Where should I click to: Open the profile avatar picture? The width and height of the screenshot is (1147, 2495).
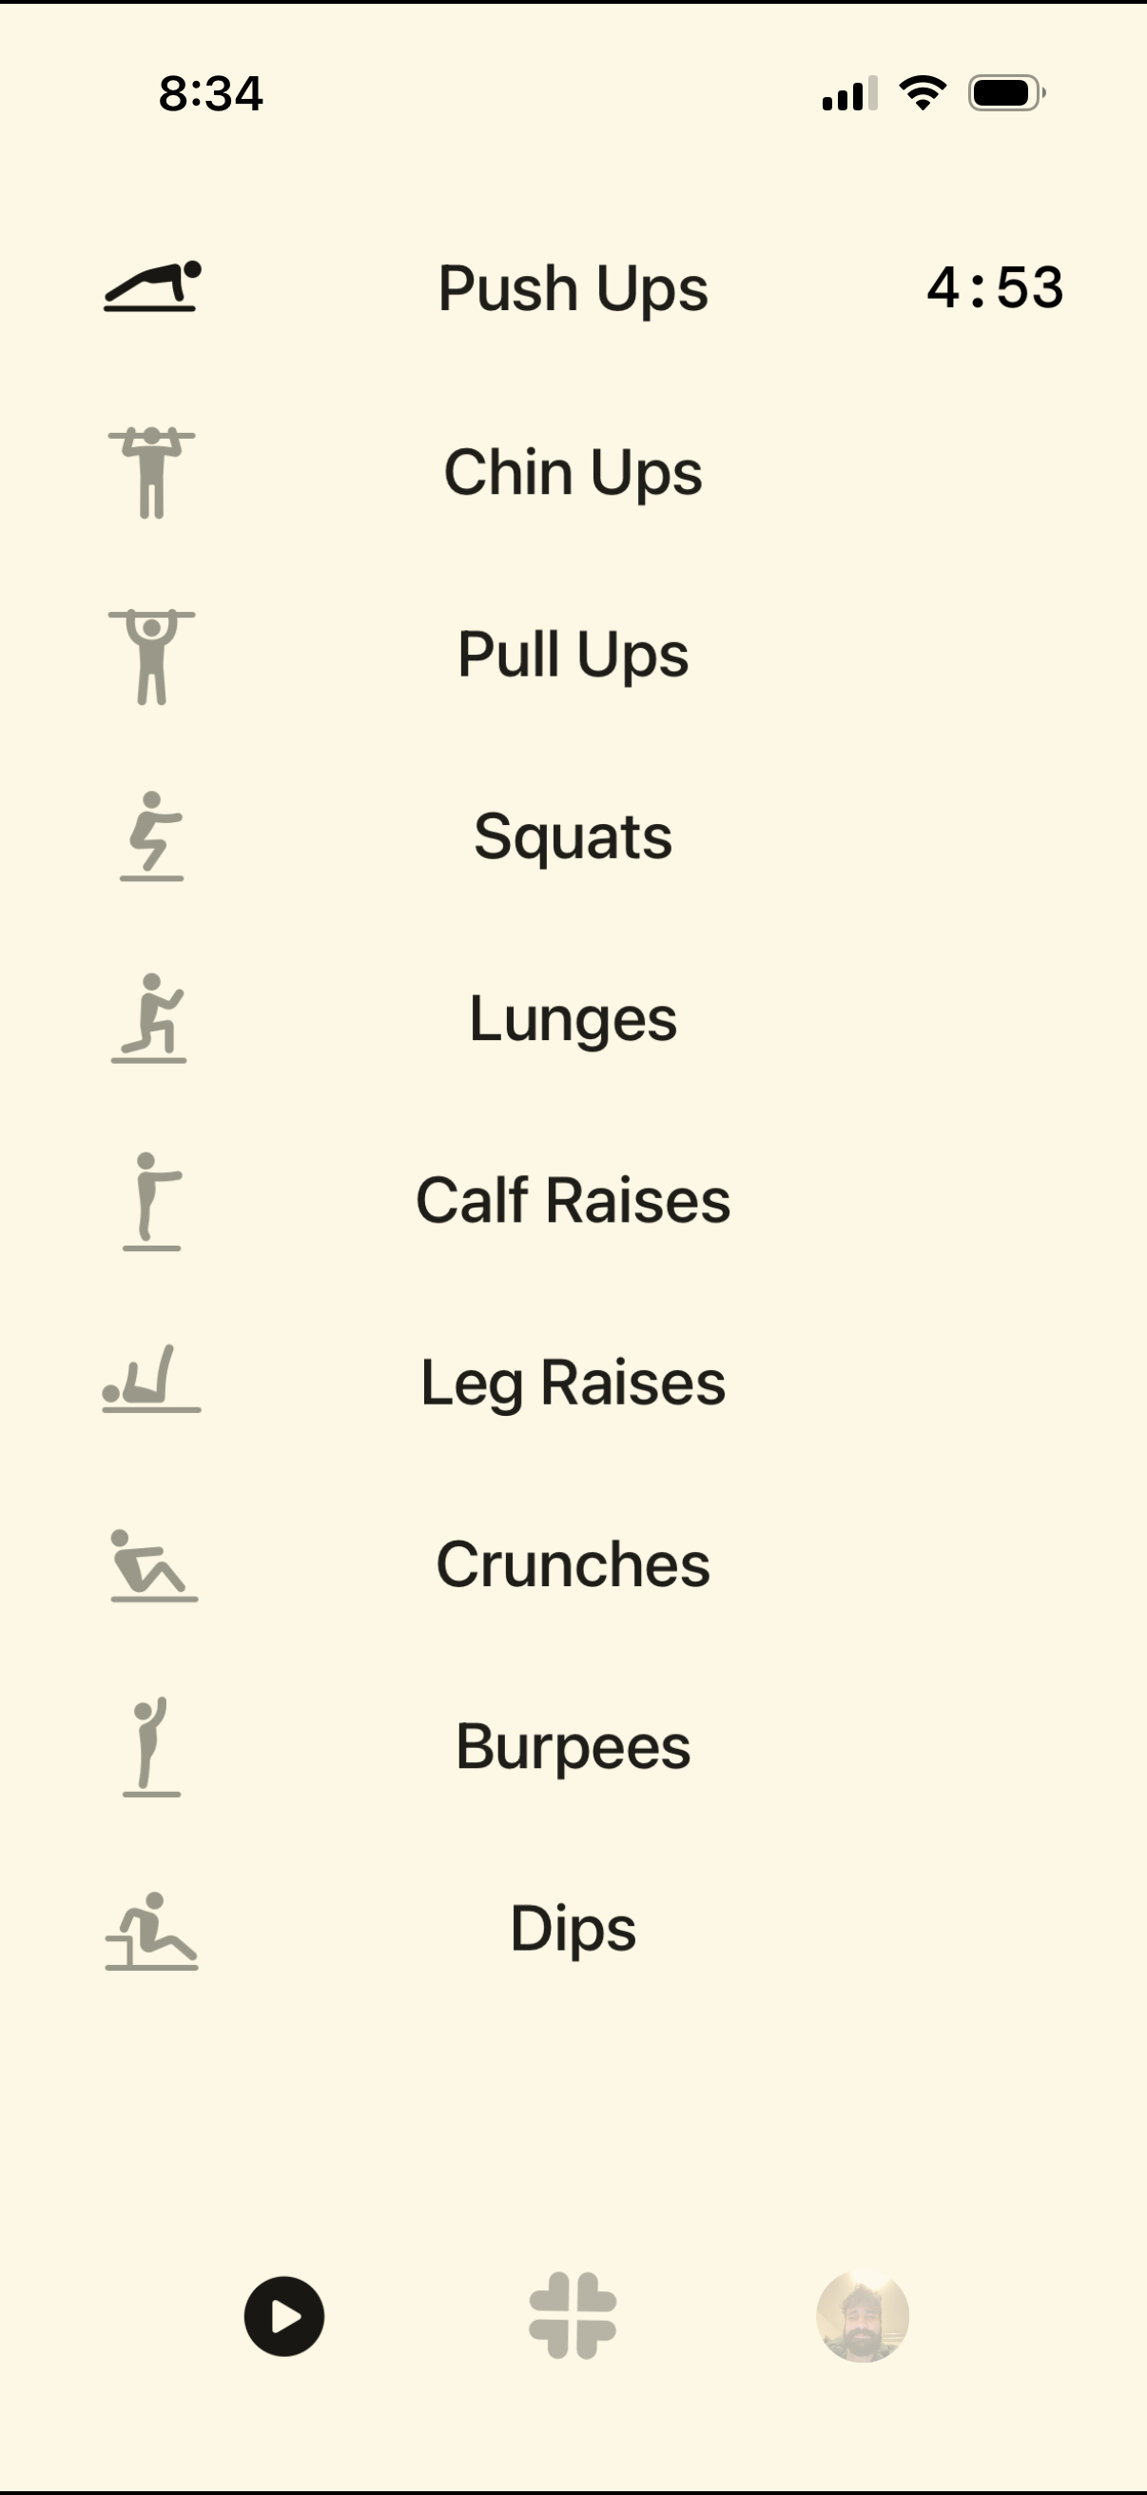(x=865, y=2318)
